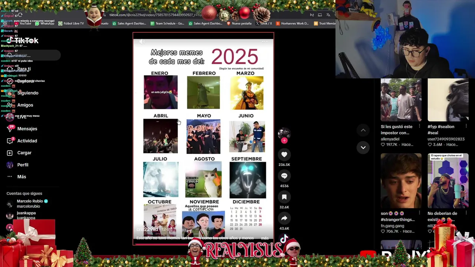Click the playing video in the center

tap(203, 139)
